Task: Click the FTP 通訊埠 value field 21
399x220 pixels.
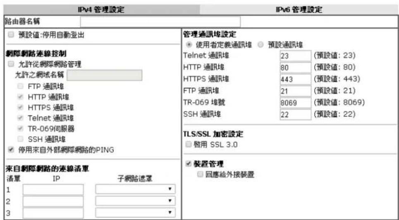Action: click(296, 91)
